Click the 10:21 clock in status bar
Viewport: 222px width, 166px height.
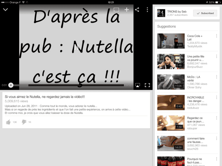[111, 2]
